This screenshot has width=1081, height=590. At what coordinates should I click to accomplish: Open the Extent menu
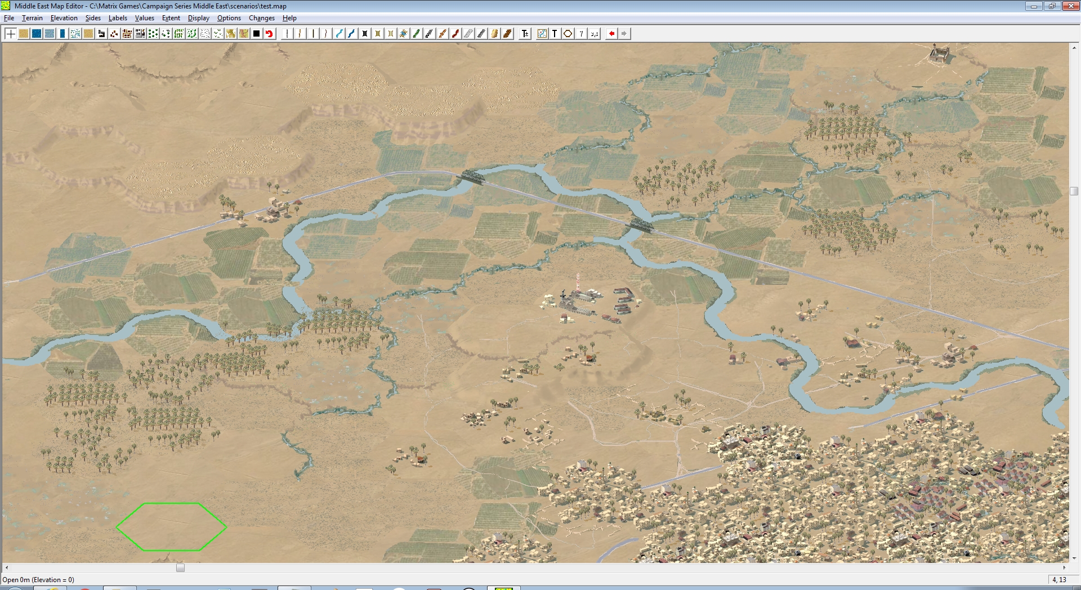pos(171,18)
